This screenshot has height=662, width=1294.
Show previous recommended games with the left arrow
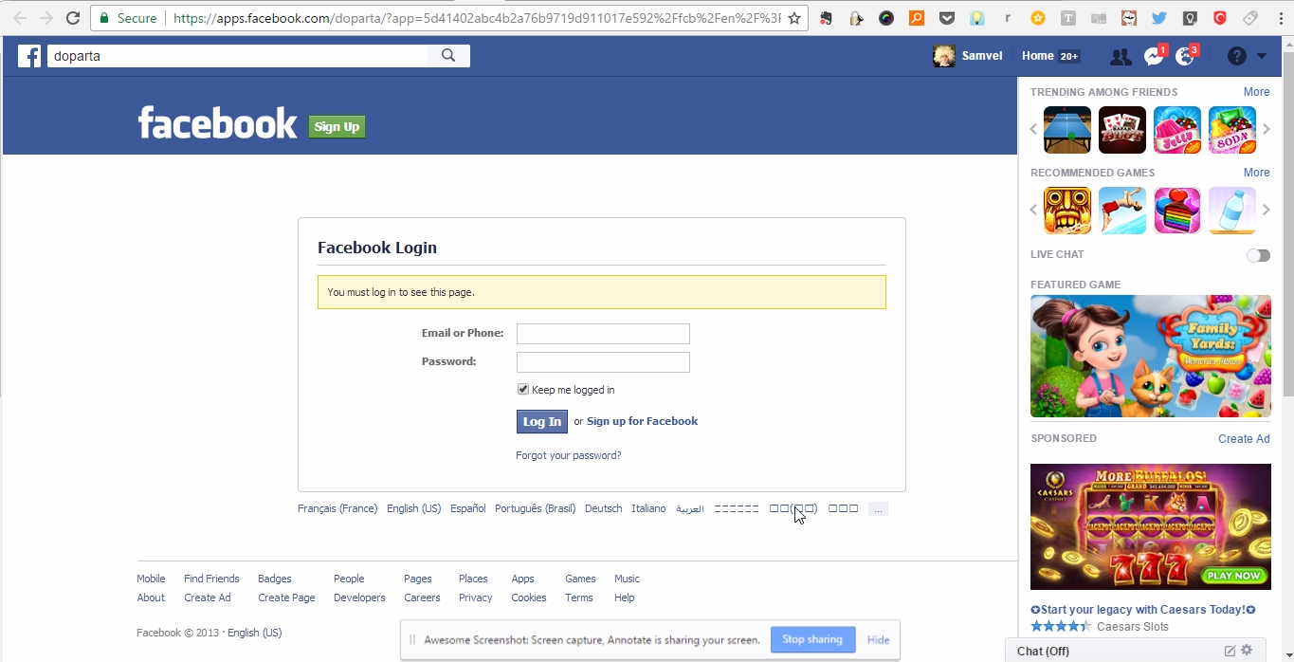coord(1034,210)
